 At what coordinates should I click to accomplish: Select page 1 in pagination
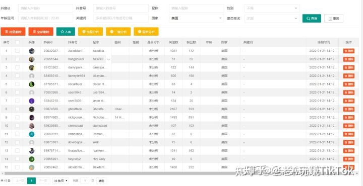(x=31, y=180)
